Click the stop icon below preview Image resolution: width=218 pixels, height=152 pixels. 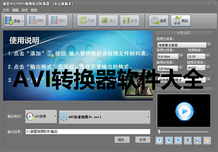pyautogui.click(x=178, y=140)
